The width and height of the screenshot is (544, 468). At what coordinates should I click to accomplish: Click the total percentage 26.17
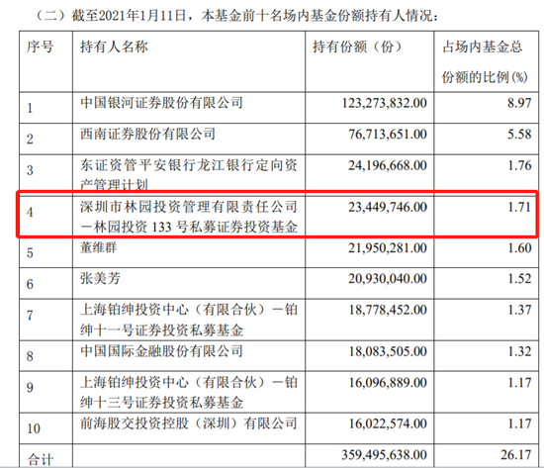point(516,455)
